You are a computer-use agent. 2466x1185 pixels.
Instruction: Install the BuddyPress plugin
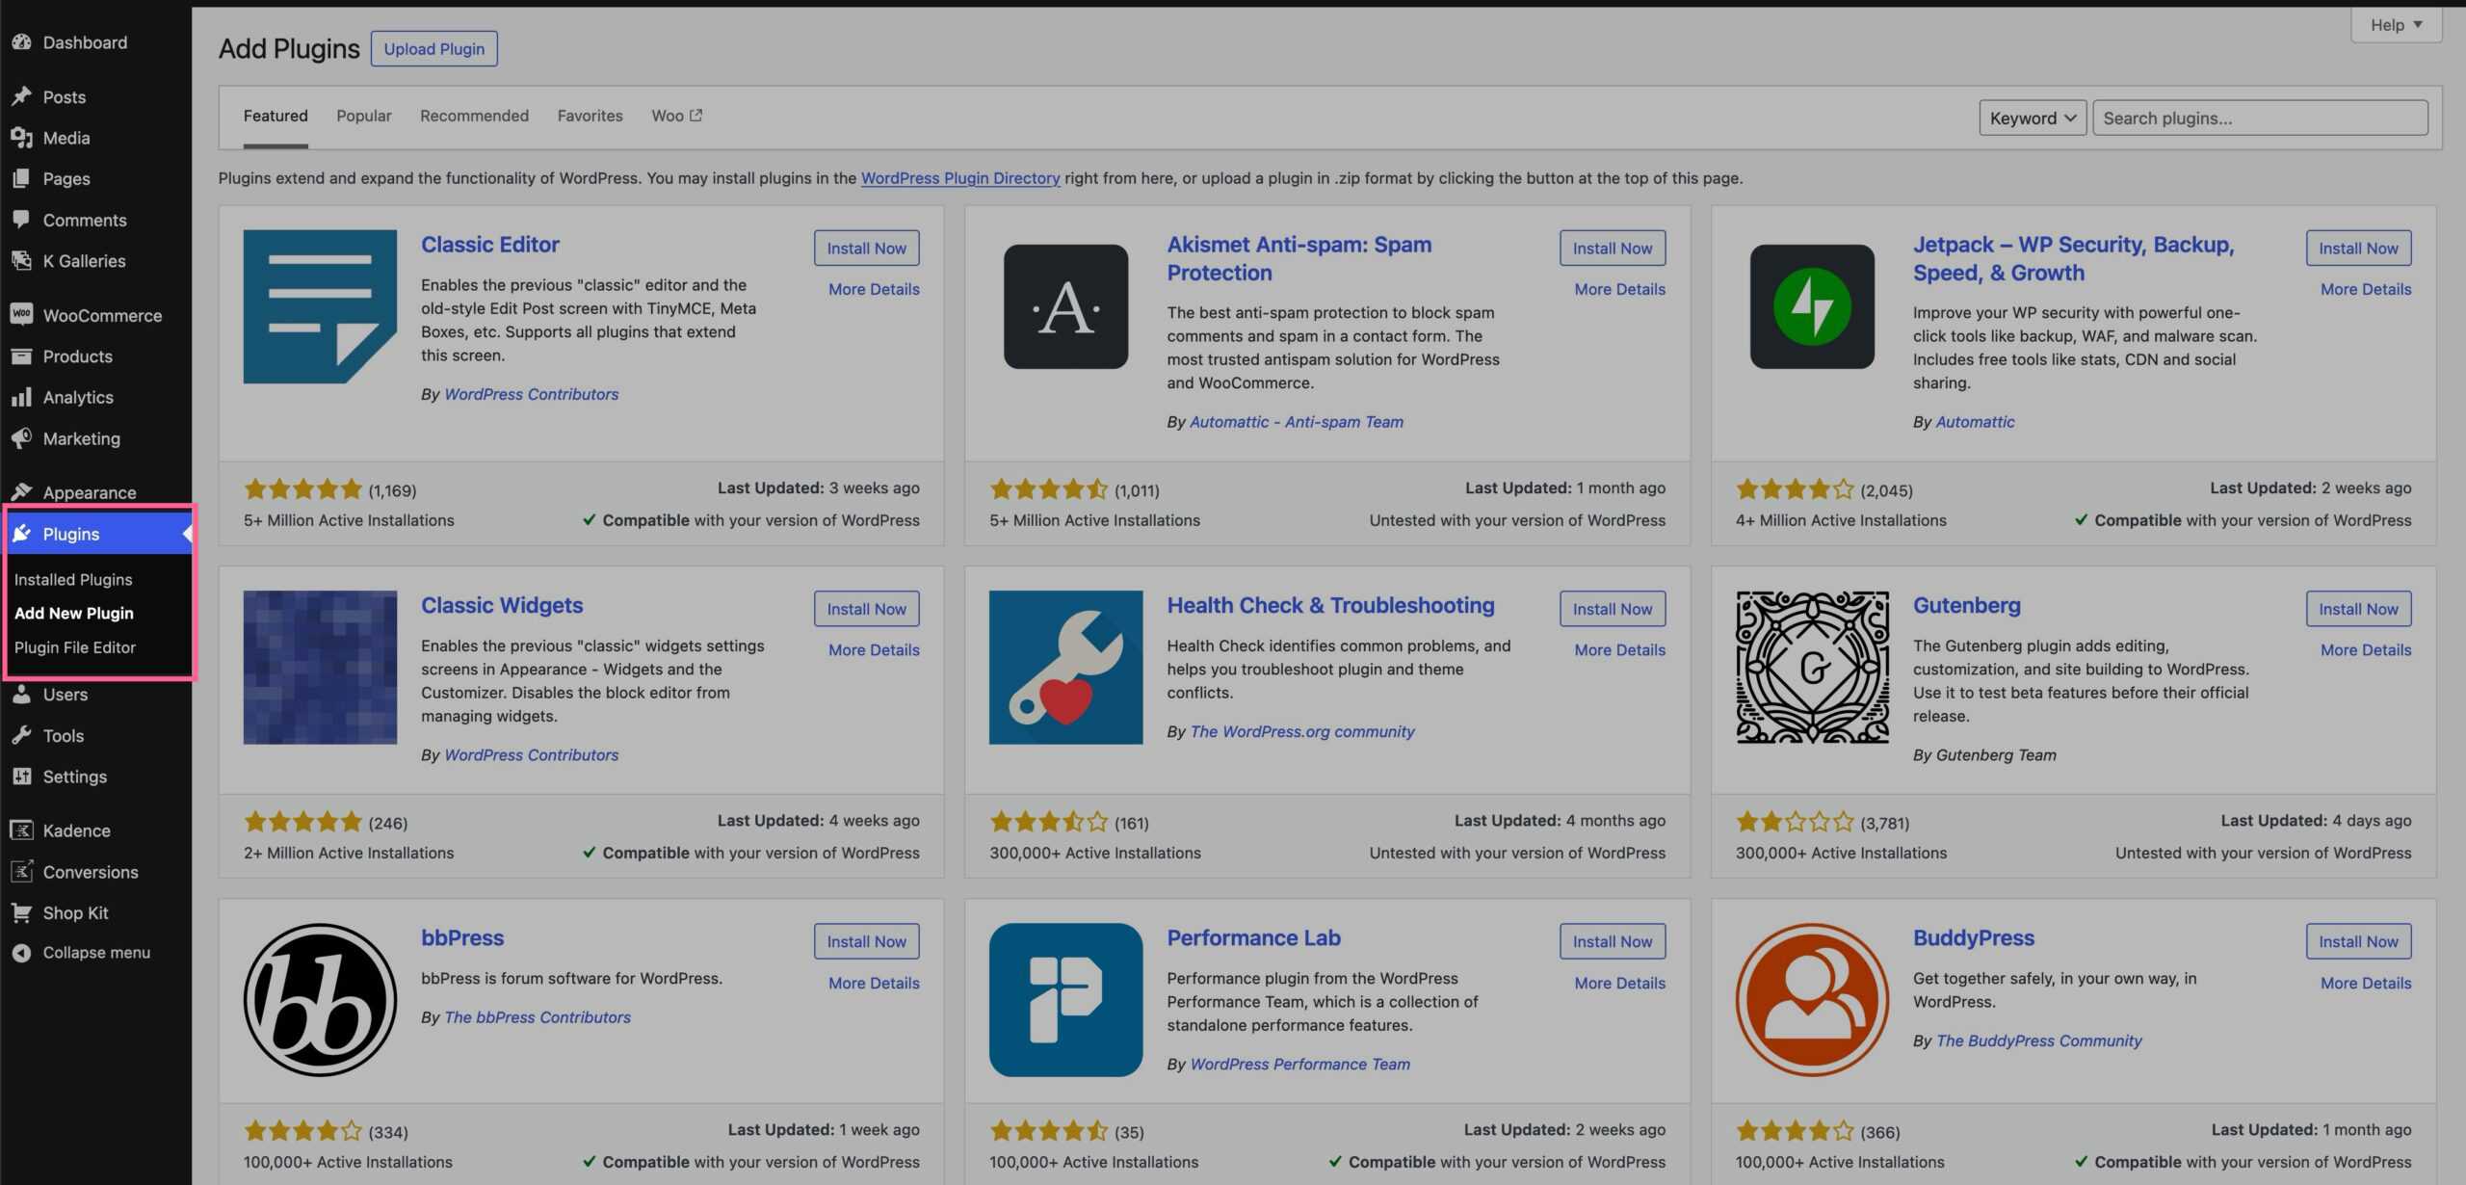[x=2358, y=941]
